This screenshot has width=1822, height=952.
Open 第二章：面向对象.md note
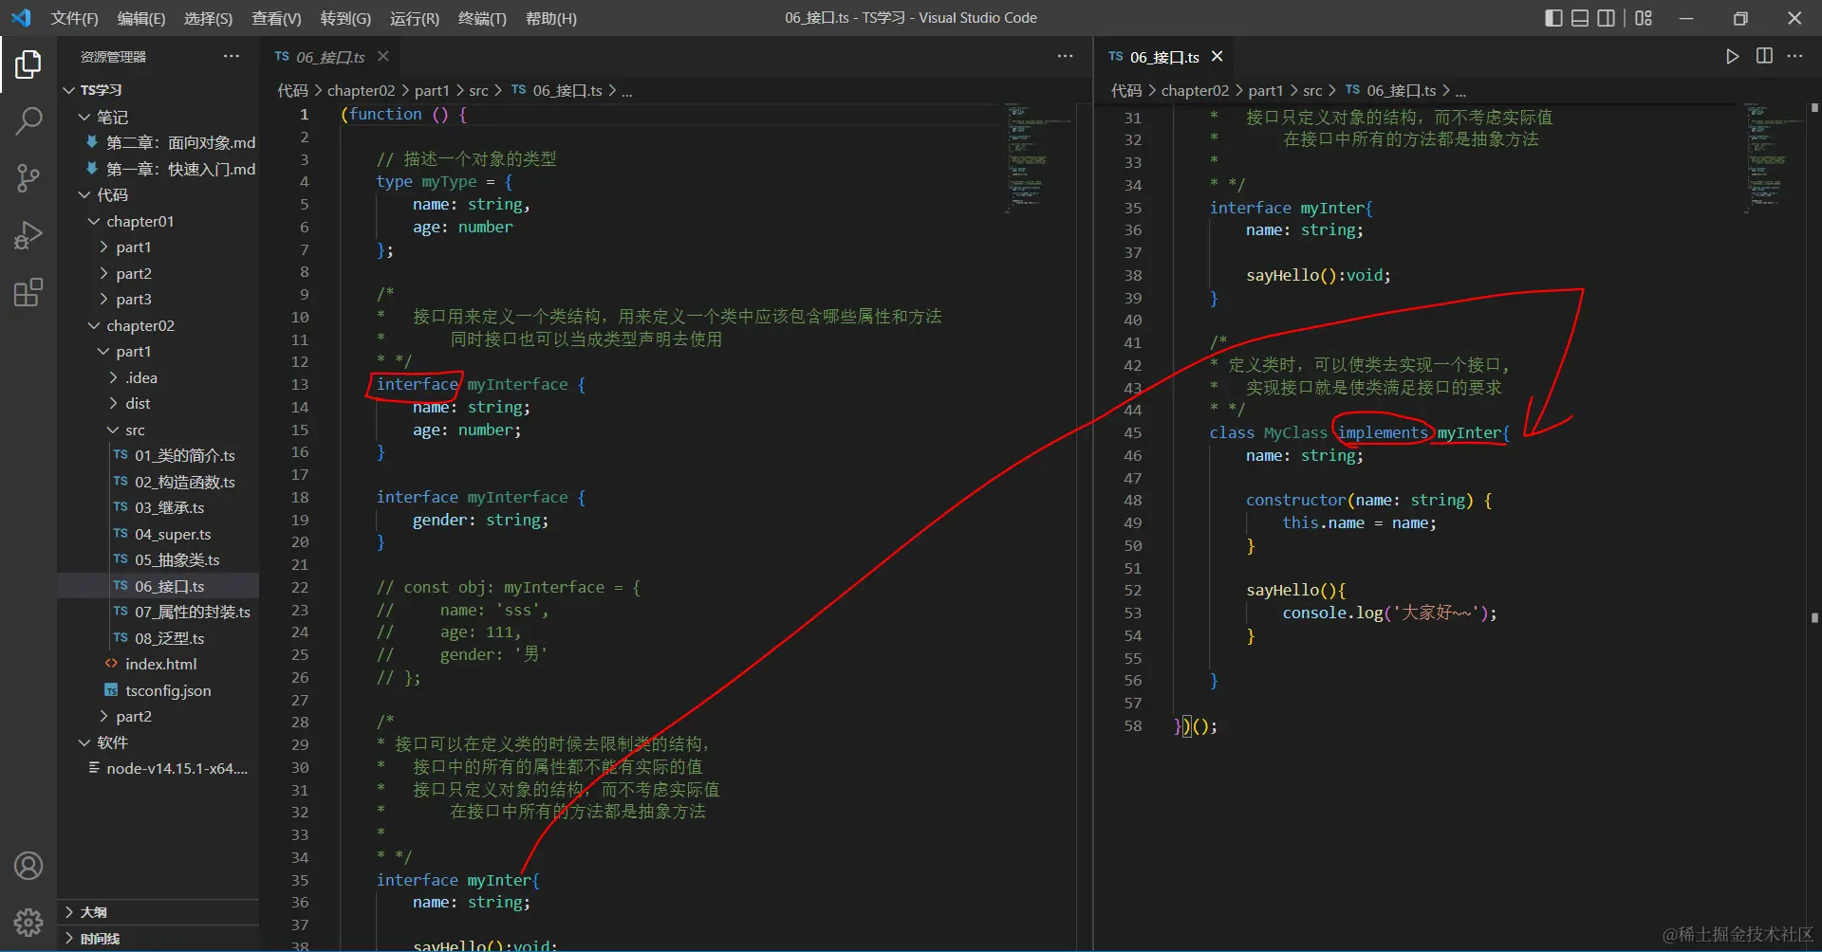click(x=158, y=142)
